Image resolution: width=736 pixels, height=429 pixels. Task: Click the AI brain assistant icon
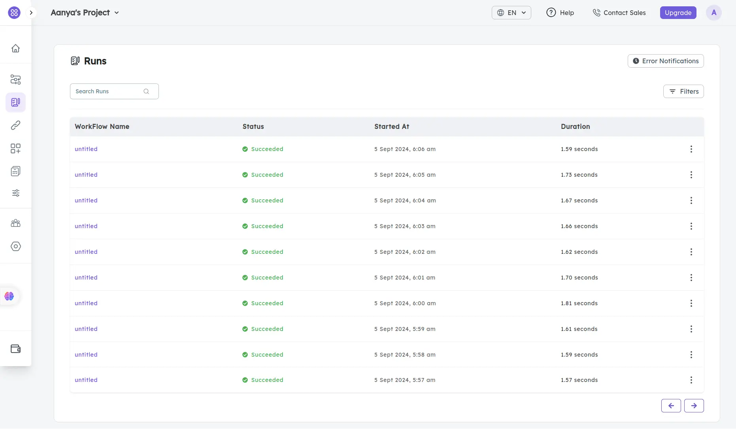click(x=9, y=296)
